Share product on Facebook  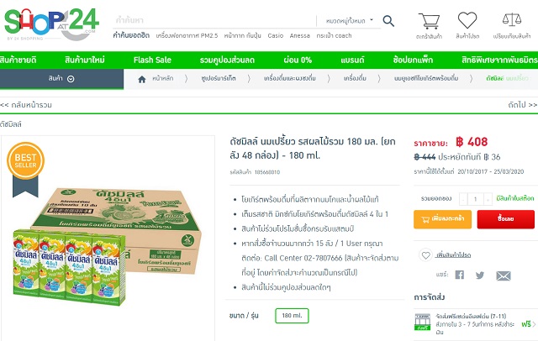coord(460,275)
